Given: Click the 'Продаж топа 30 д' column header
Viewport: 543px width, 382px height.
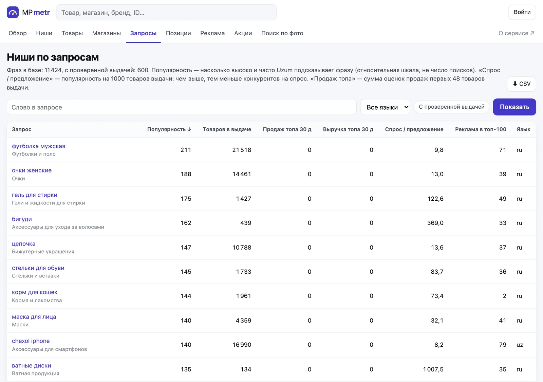Looking at the screenshot, I should click(x=287, y=129).
